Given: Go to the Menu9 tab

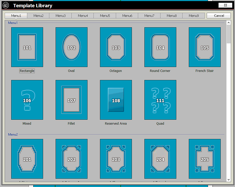Looking at the screenshot, I should [194, 16].
